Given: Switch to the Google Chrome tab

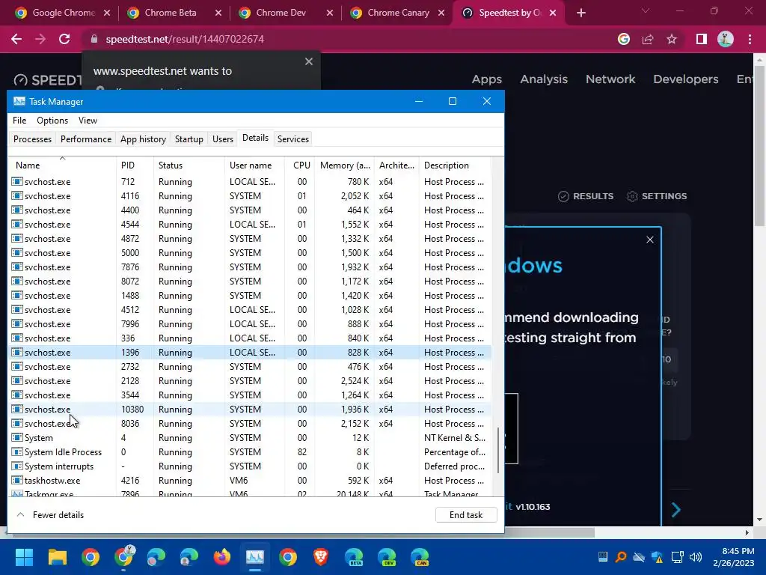Looking at the screenshot, I should pos(64,13).
